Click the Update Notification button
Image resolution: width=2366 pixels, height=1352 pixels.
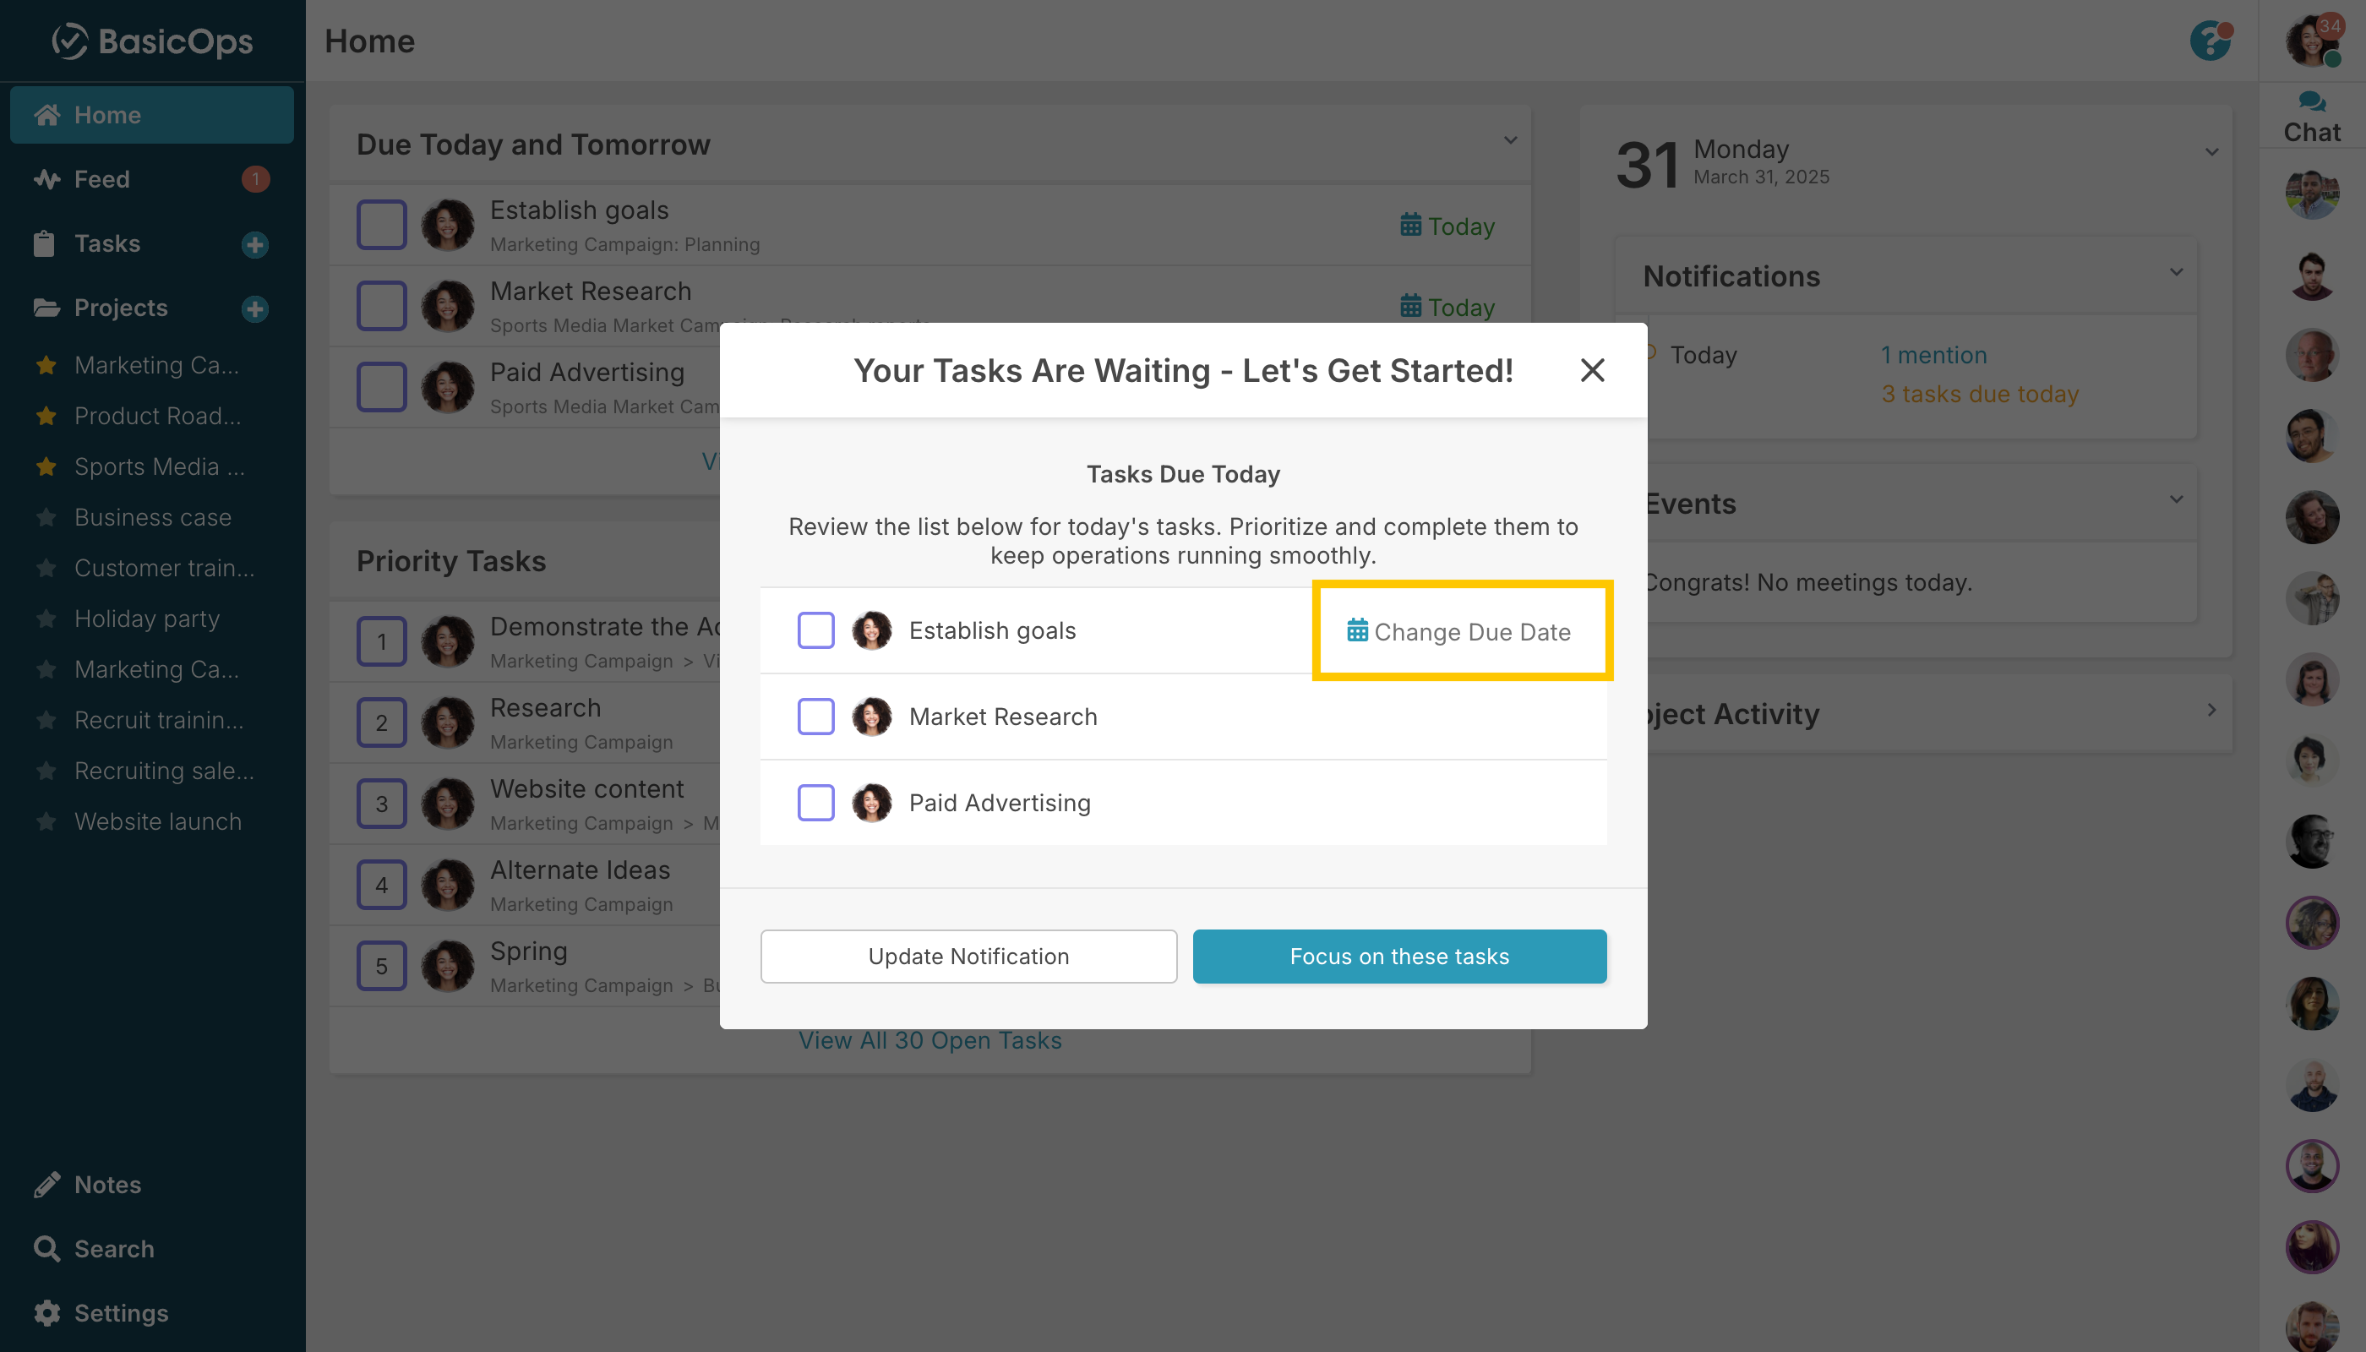(968, 957)
